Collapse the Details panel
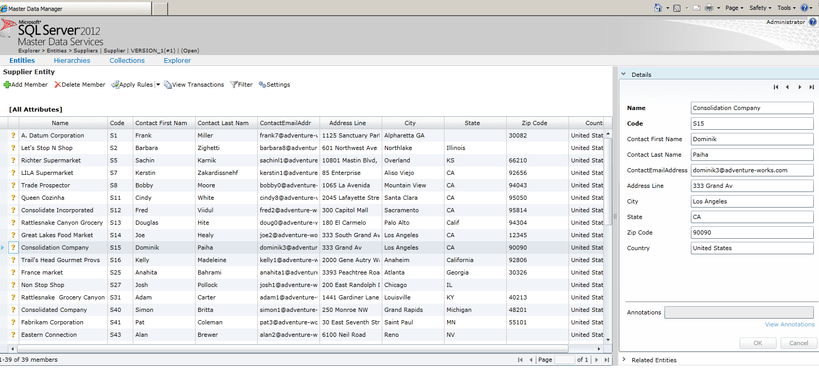Image resolution: width=819 pixels, height=370 pixels. (623, 74)
